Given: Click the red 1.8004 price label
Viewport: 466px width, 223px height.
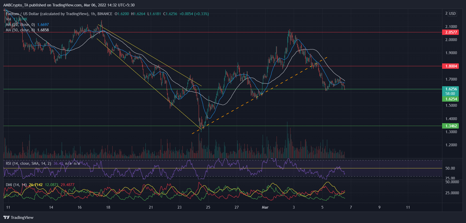Looking at the screenshot, I should (x=451, y=66).
